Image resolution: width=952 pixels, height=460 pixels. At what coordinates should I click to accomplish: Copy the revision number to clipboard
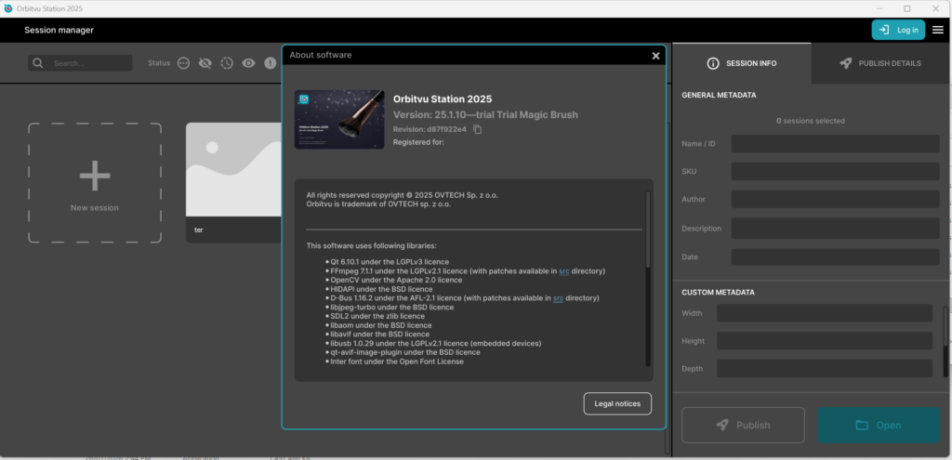click(478, 129)
